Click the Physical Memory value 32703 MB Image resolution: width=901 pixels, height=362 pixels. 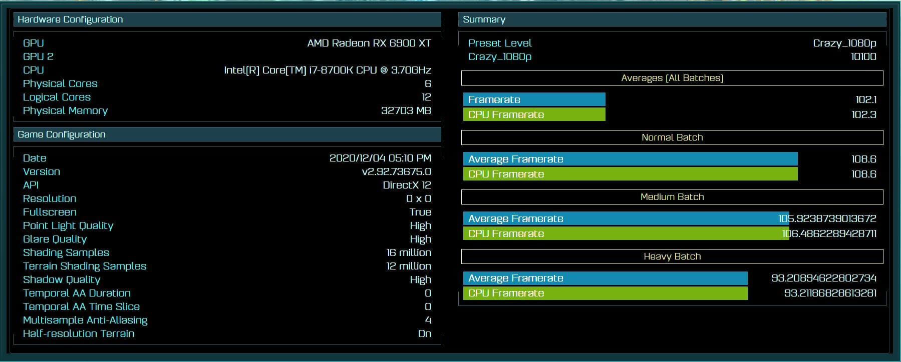tap(406, 110)
